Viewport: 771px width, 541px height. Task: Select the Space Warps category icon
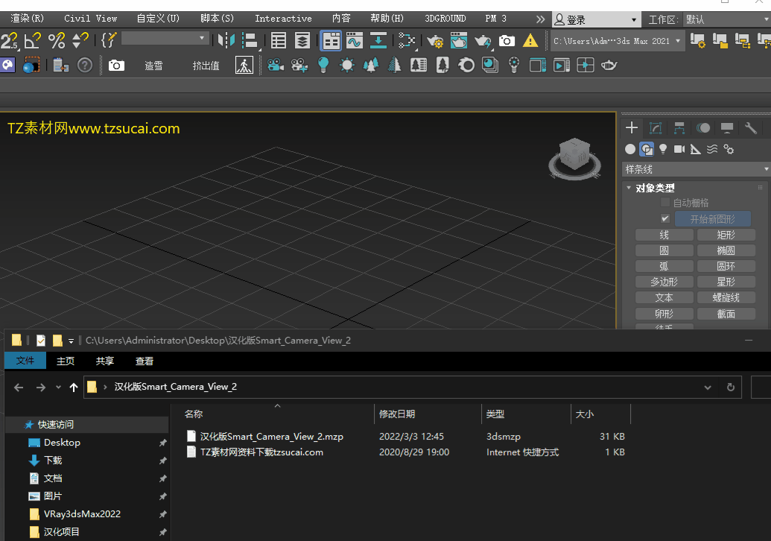click(712, 149)
